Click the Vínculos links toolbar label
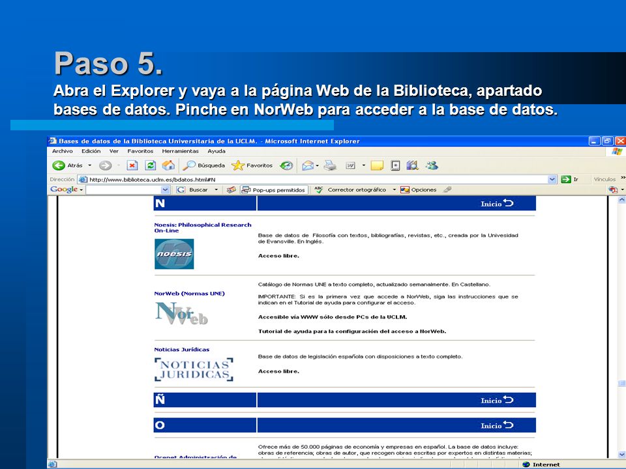This screenshot has height=469, width=626. click(604, 180)
